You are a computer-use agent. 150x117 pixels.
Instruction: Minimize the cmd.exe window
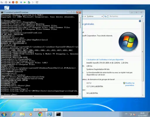click(69, 12)
